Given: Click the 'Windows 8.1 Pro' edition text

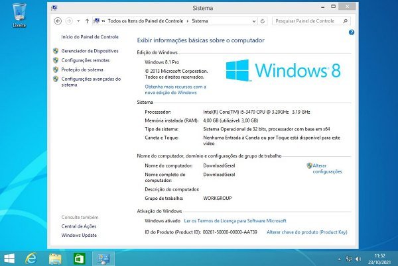Looking at the screenshot, I should pyautogui.click(x=162, y=62).
